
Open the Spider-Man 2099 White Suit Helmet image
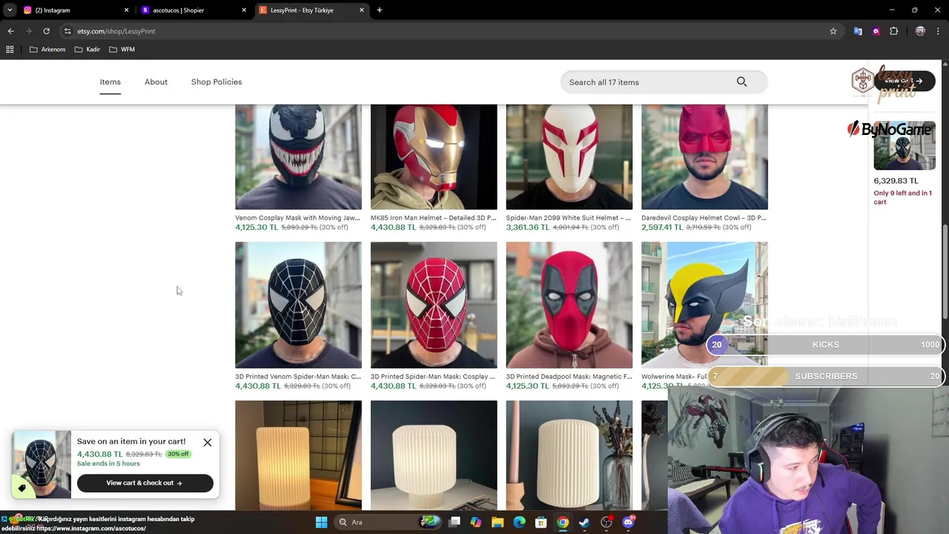[569, 156]
